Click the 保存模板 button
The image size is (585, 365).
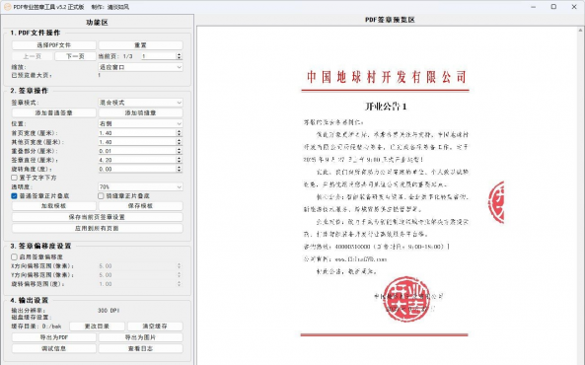(x=140, y=206)
